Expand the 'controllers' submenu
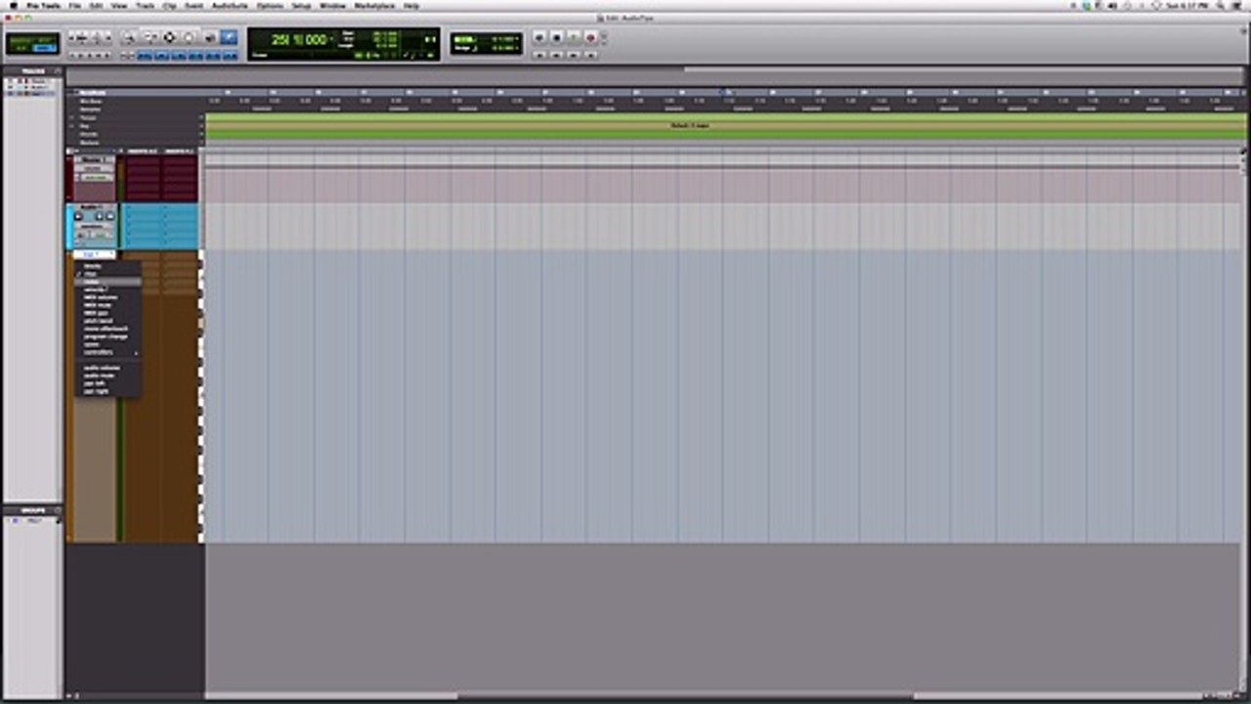 108,352
